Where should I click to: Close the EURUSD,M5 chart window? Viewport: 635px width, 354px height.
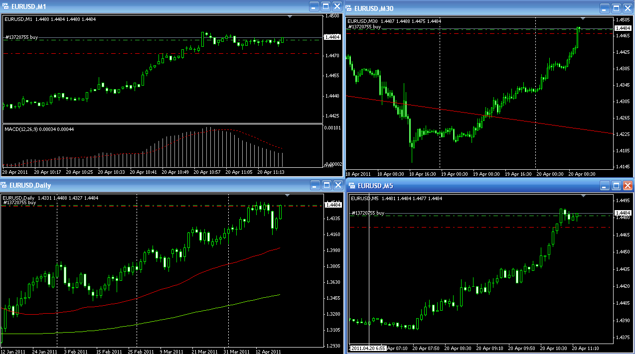(x=628, y=185)
